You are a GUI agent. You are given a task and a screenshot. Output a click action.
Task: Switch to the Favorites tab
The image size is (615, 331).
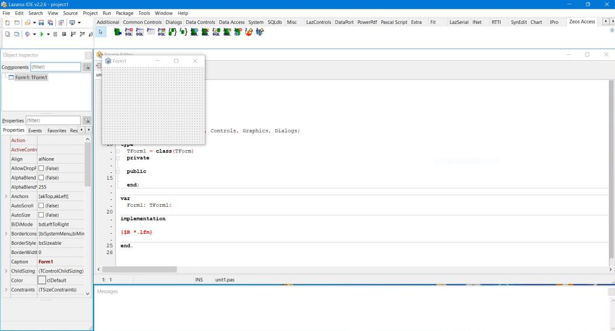(x=57, y=130)
